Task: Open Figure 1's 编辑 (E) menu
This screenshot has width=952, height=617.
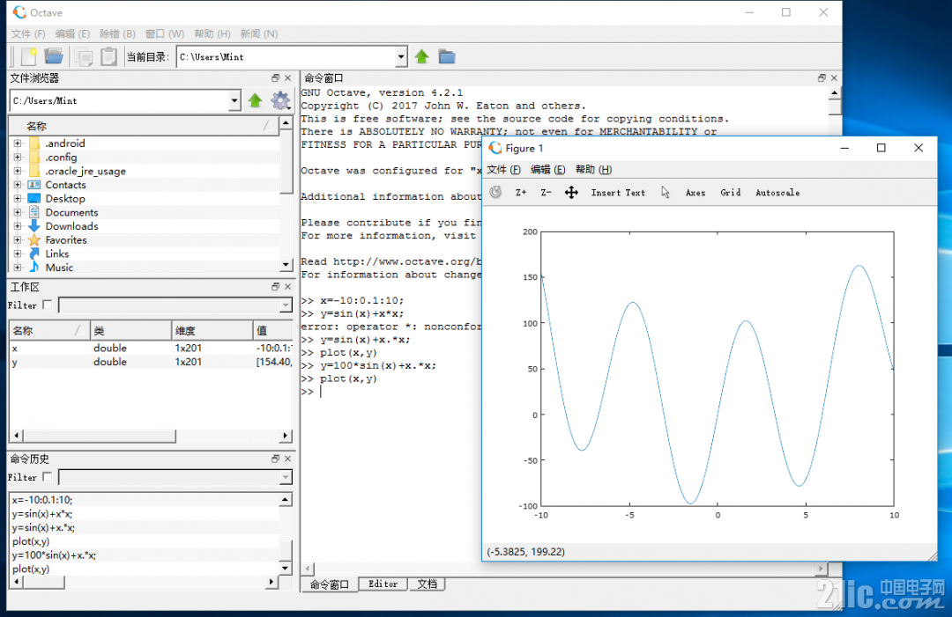Action: click(547, 170)
